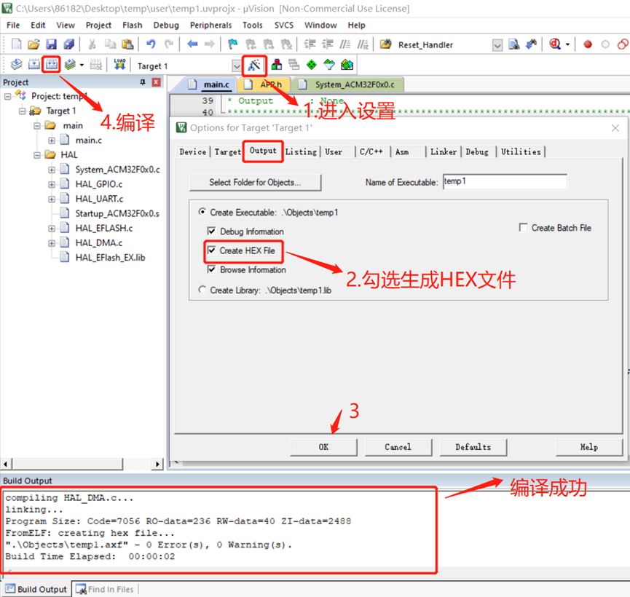This screenshot has height=597, width=630.
Task: Open the Target 1 selection dropdown
Action: (236, 66)
